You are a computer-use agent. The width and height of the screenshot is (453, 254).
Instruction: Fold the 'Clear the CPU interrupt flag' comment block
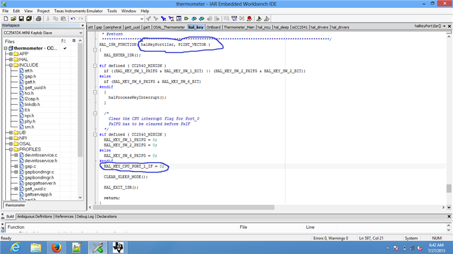pos(95,113)
